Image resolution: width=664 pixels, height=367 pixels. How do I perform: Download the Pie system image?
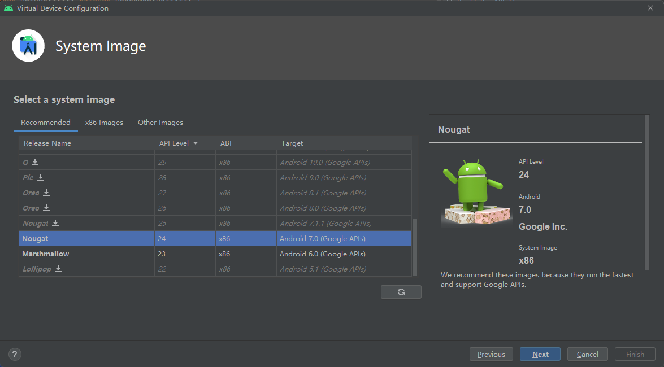41,177
